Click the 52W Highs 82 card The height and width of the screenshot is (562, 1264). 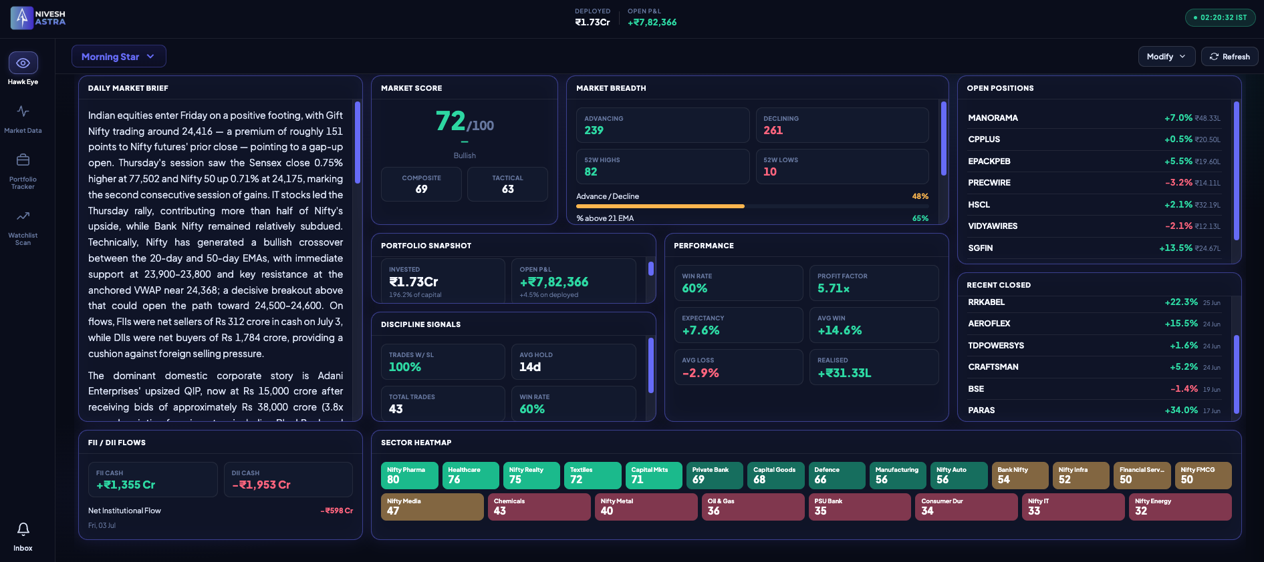pos(662,166)
